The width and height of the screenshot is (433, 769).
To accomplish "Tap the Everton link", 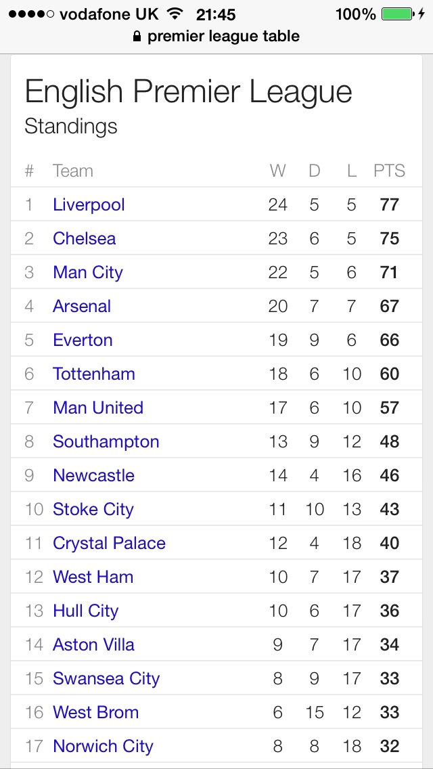I will point(83,340).
